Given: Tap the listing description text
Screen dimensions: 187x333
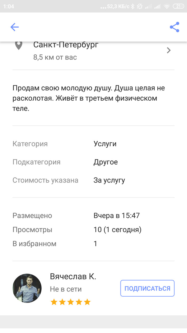Looking at the screenshot, I should pos(88,98).
